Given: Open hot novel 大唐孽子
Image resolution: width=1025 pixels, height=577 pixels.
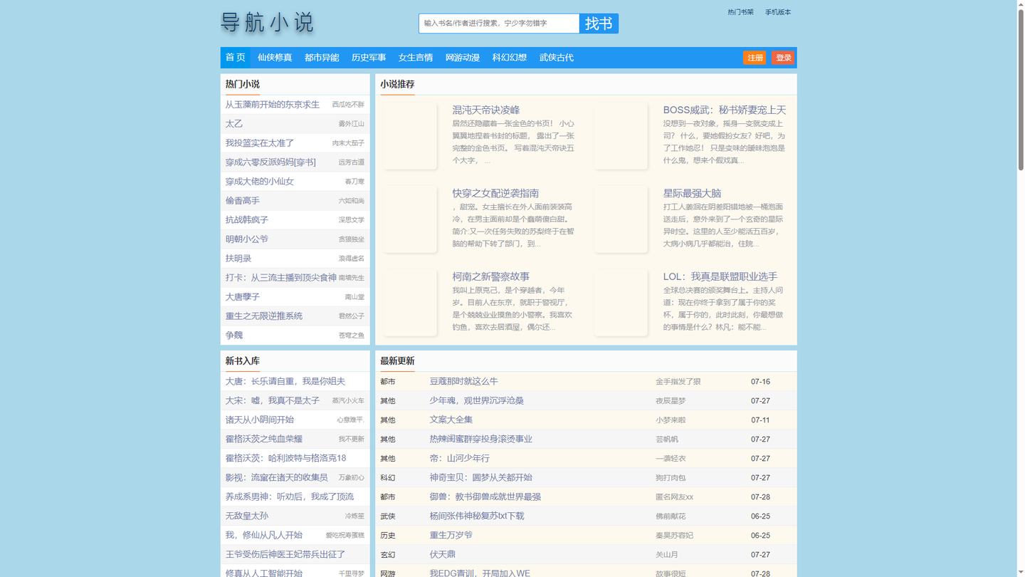Looking at the screenshot, I should pos(243,297).
